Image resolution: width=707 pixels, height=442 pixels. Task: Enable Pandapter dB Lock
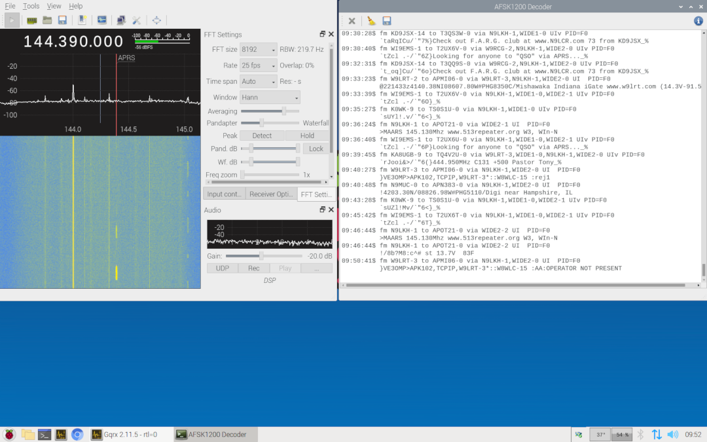pyautogui.click(x=316, y=149)
